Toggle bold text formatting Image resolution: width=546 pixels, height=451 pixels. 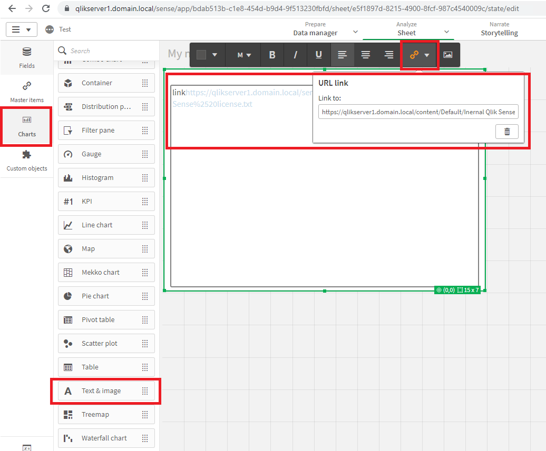pos(272,55)
